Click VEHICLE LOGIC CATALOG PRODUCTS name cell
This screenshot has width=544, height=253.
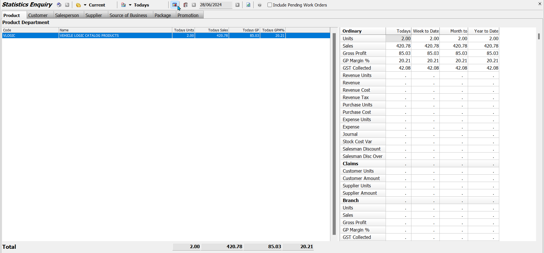tap(115, 36)
